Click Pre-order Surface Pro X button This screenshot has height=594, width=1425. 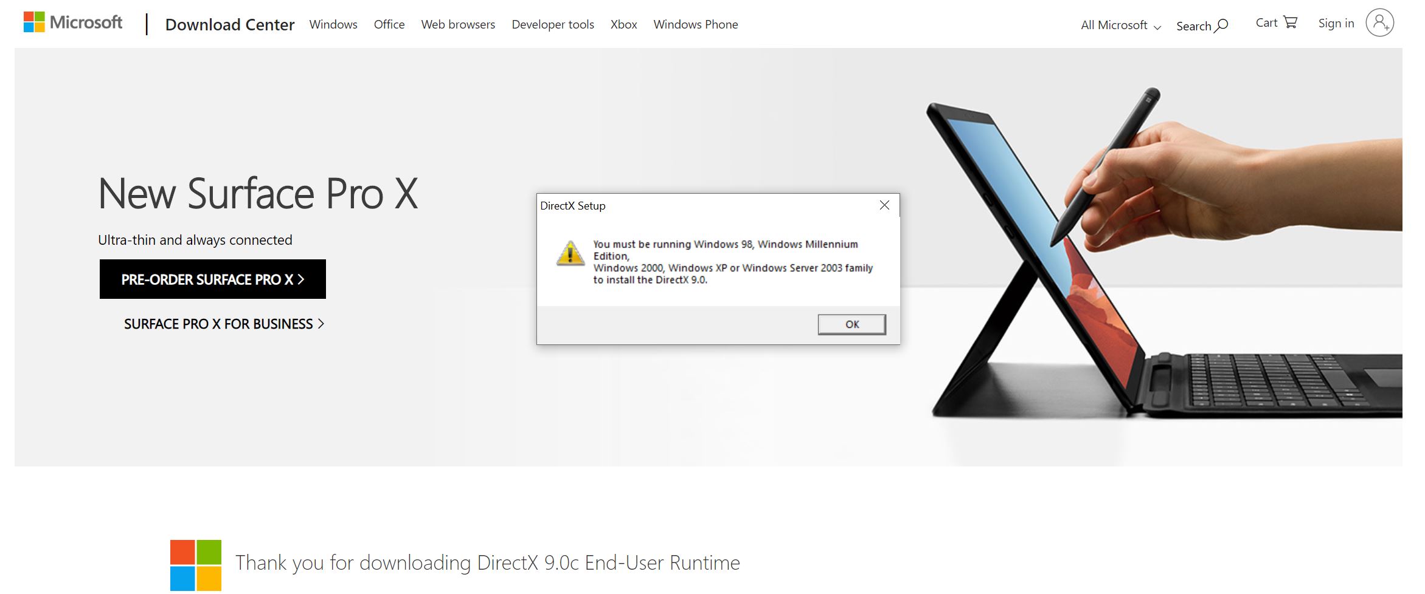pyautogui.click(x=212, y=279)
